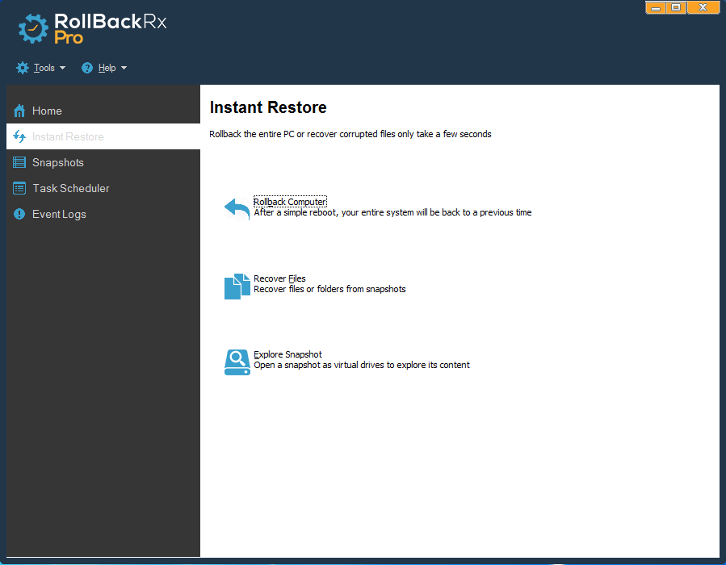Expand the Tools dropdown arrow
The height and width of the screenshot is (565, 726).
[63, 69]
